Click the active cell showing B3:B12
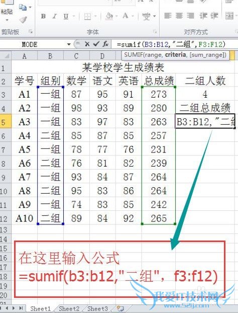The width and height of the screenshot is (238, 313). tap(205, 121)
